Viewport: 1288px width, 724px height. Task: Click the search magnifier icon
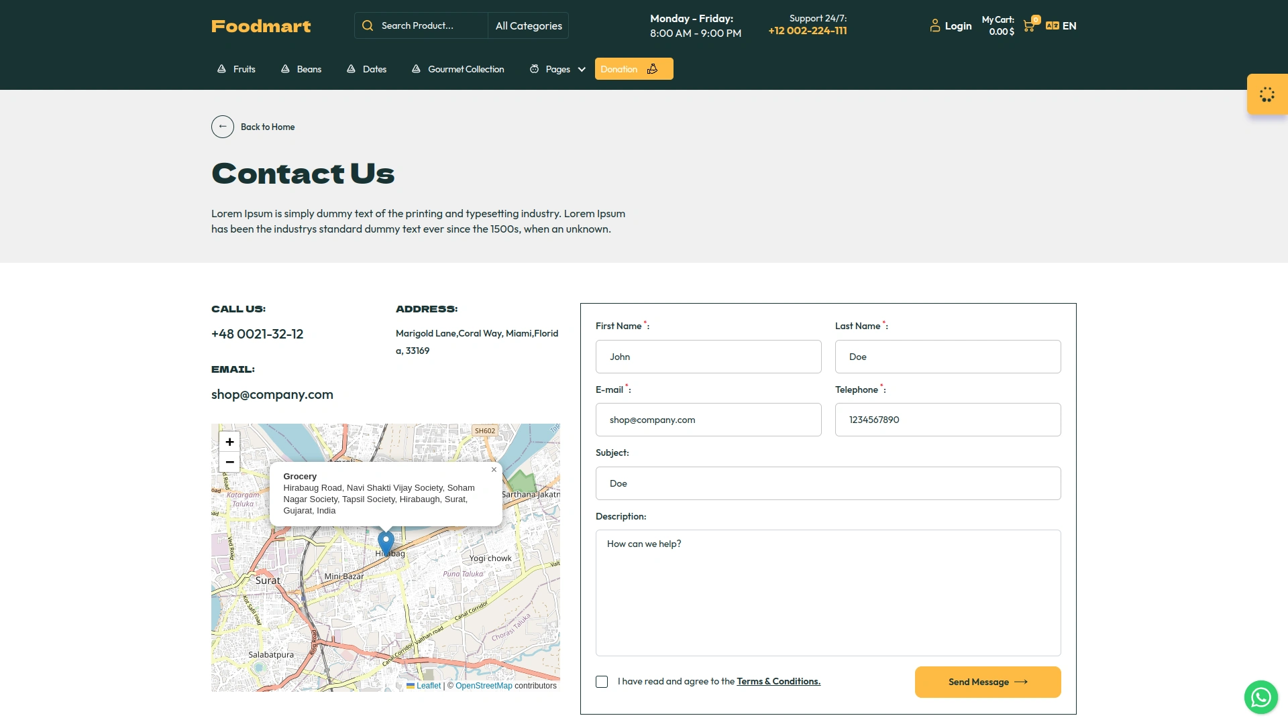[368, 25]
